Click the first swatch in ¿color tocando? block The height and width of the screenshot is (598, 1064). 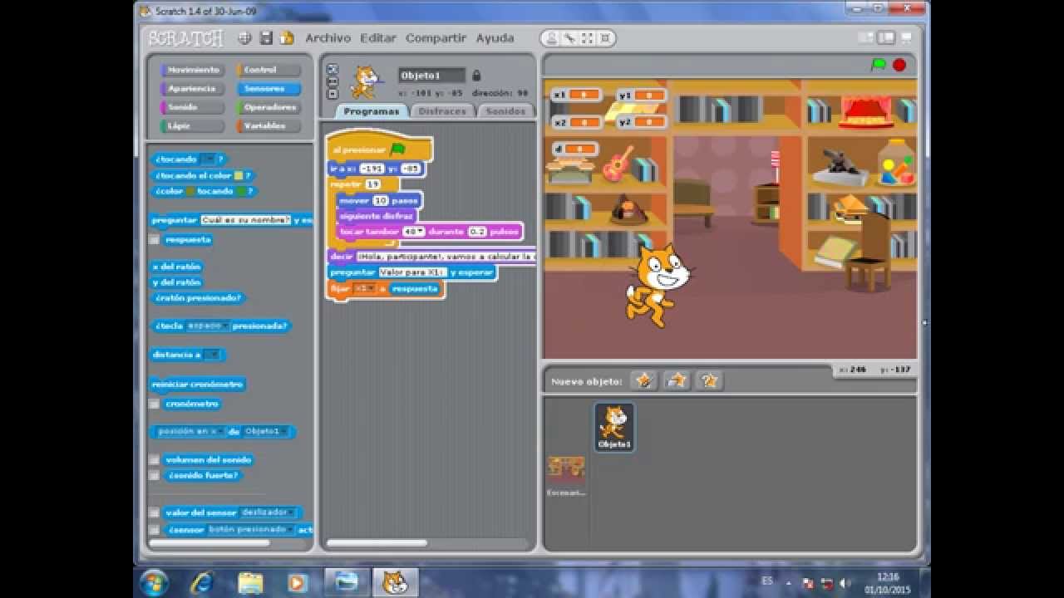190,191
